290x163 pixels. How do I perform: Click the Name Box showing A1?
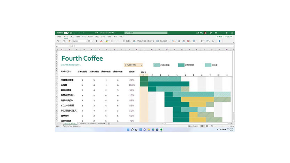coord(63,46)
